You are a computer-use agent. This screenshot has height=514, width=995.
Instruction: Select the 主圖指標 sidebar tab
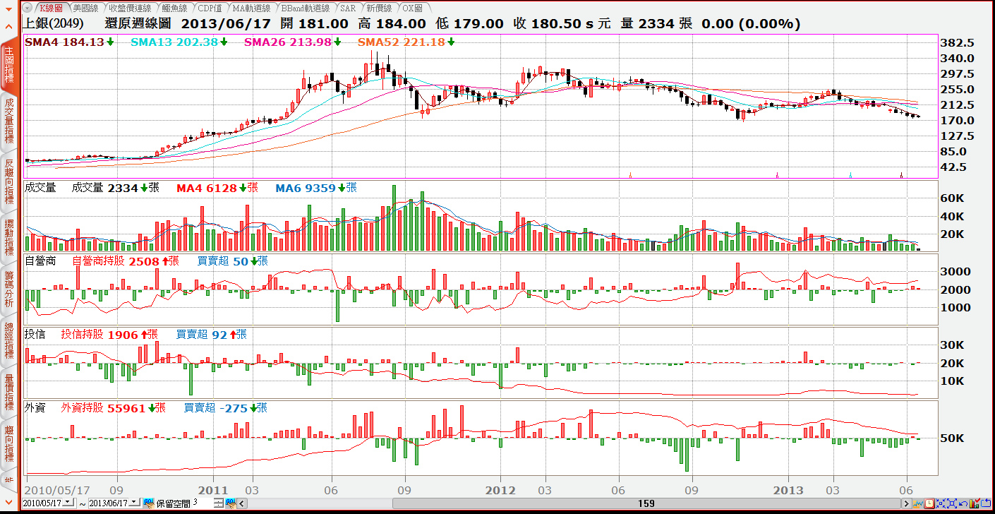pyautogui.click(x=9, y=66)
